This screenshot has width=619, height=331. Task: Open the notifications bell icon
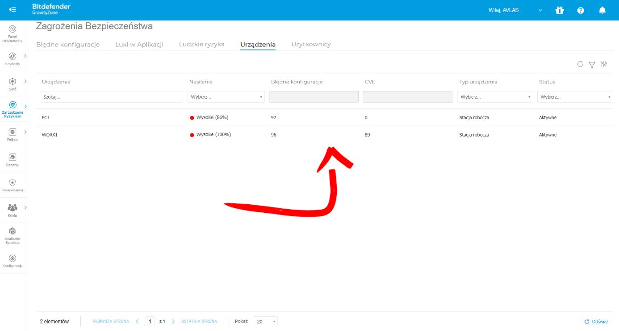click(x=602, y=10)
